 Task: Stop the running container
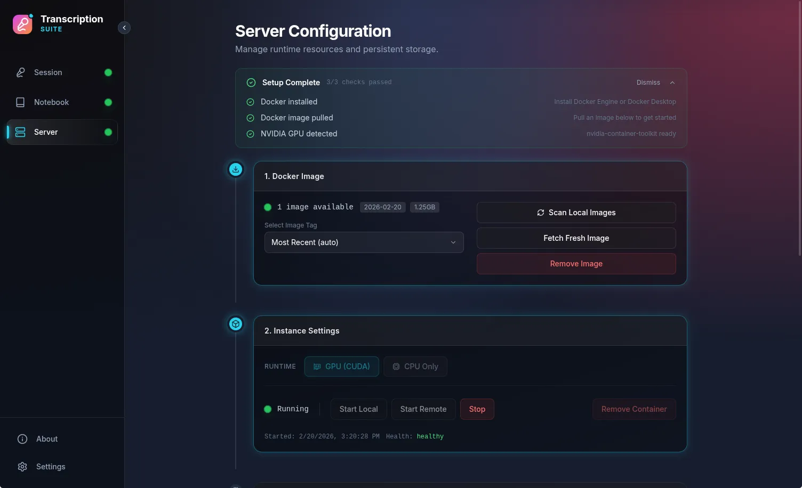tap(477, 409)
